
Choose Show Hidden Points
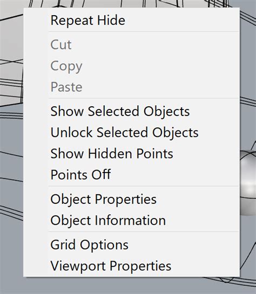[131, 154]
